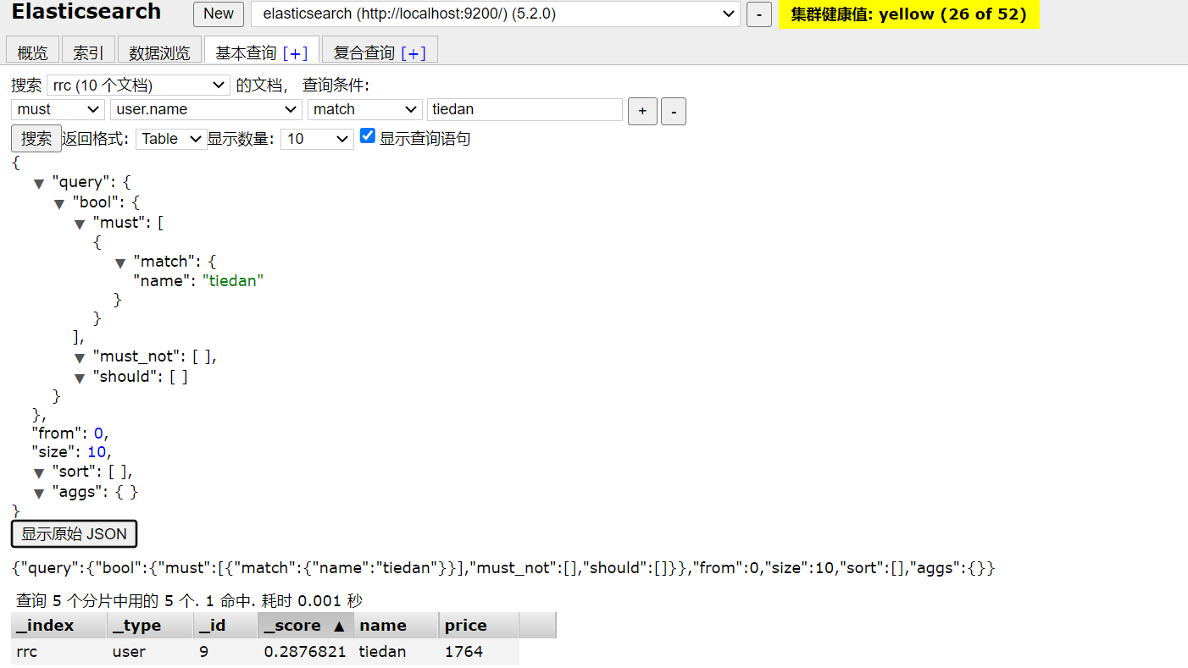Switch to the 数据浏览 tab
Screen dimensions: 1188x668
click(x=159, y=52)
